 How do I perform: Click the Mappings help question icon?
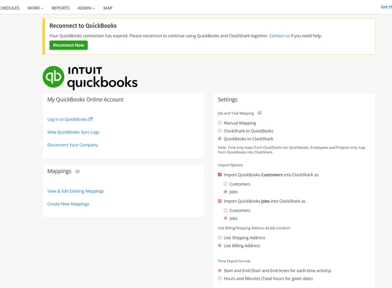(77, 172)
